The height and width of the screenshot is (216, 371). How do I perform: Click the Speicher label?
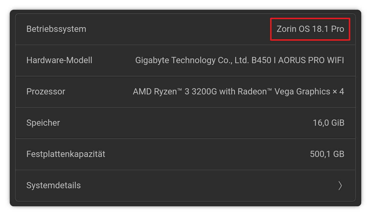(x=43, y=123)
